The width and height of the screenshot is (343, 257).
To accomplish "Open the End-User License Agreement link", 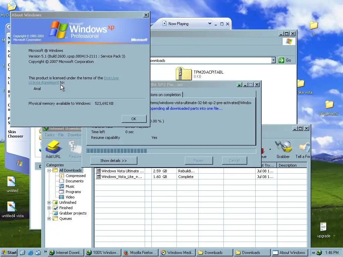I will 73,80.
